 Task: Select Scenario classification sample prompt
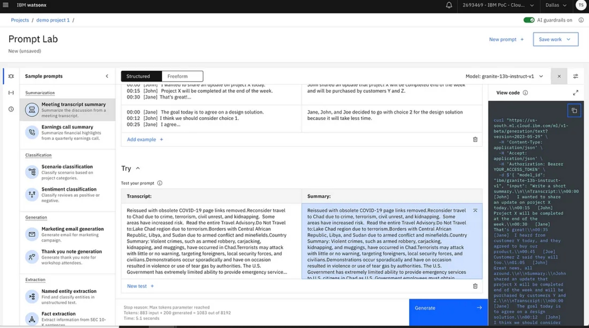tap(67, 172)
